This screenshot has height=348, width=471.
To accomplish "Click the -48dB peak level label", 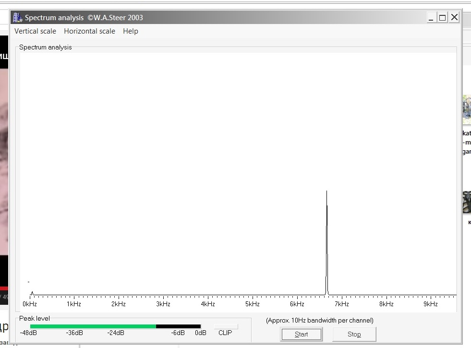I will tap(28, 333).
